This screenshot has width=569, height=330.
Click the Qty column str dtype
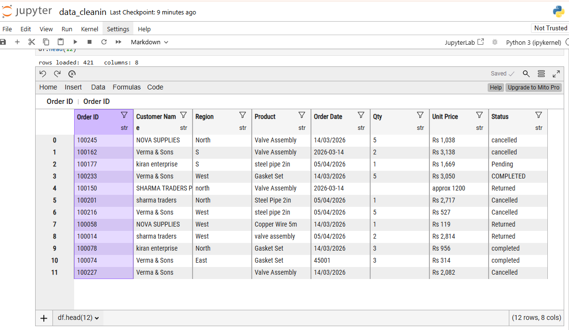point(420,128)
